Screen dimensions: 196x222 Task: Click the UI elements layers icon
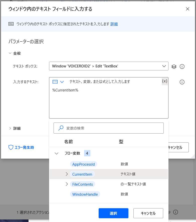(x=174, y=66)
